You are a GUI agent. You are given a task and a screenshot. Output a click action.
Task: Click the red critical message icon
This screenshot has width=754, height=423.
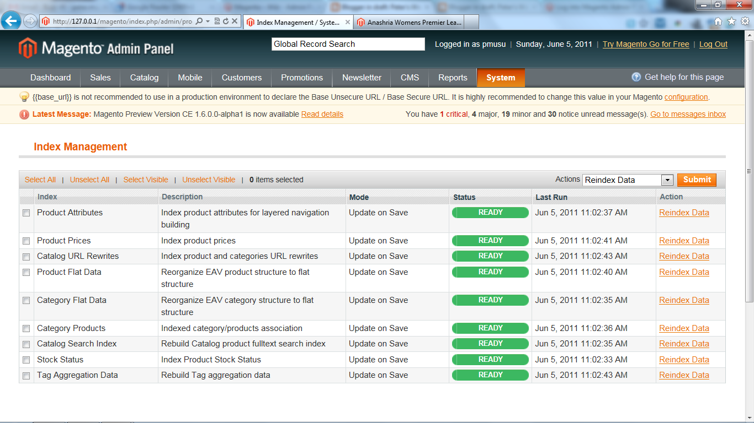coord(24,115)
